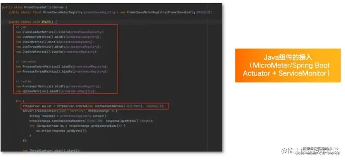Click the sendResponseHeaders code line
This screenshot has height=160, width=345.
(91, 121)
